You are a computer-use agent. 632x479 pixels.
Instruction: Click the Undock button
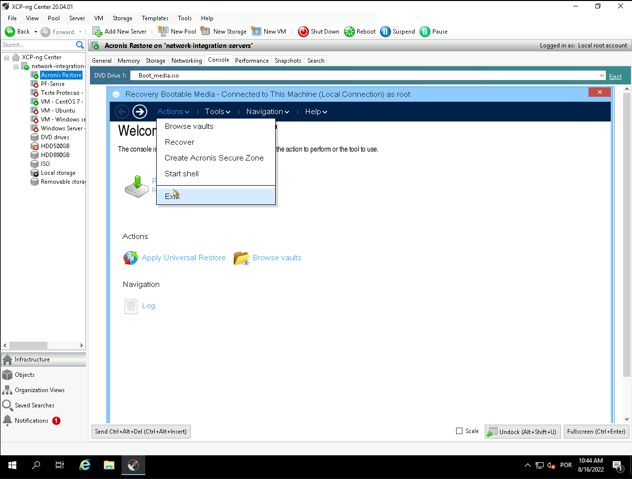(x=523, y=432)
